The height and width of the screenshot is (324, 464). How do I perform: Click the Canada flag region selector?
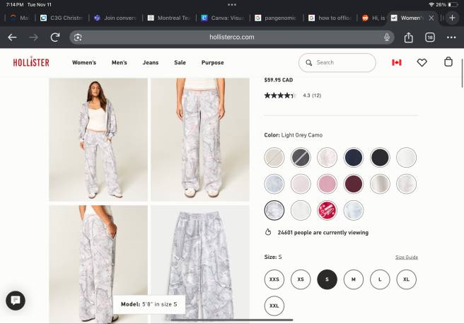coord(397,62)
